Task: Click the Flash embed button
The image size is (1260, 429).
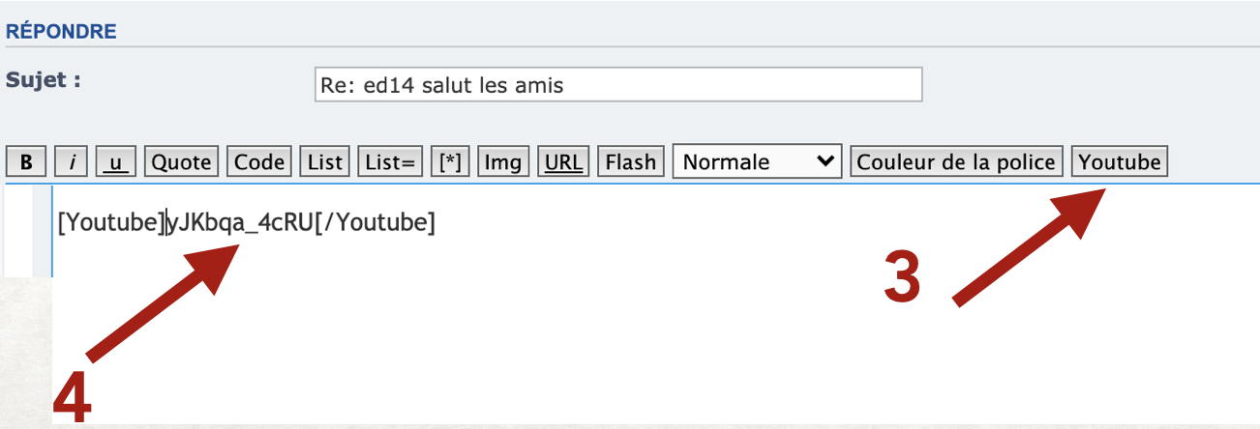Action: click(630, 162)
